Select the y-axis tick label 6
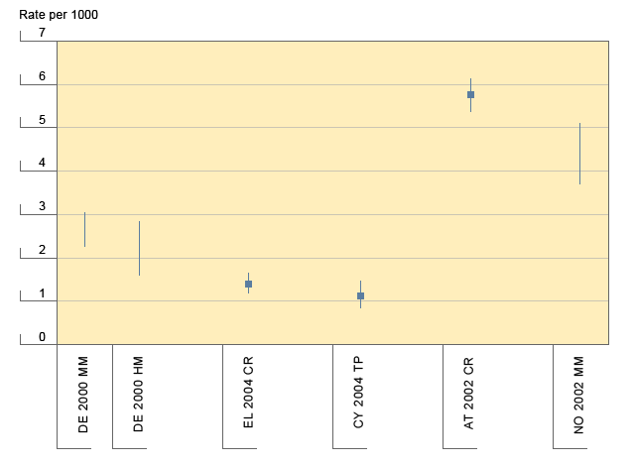The image size is (635, 466). [42, 76]
